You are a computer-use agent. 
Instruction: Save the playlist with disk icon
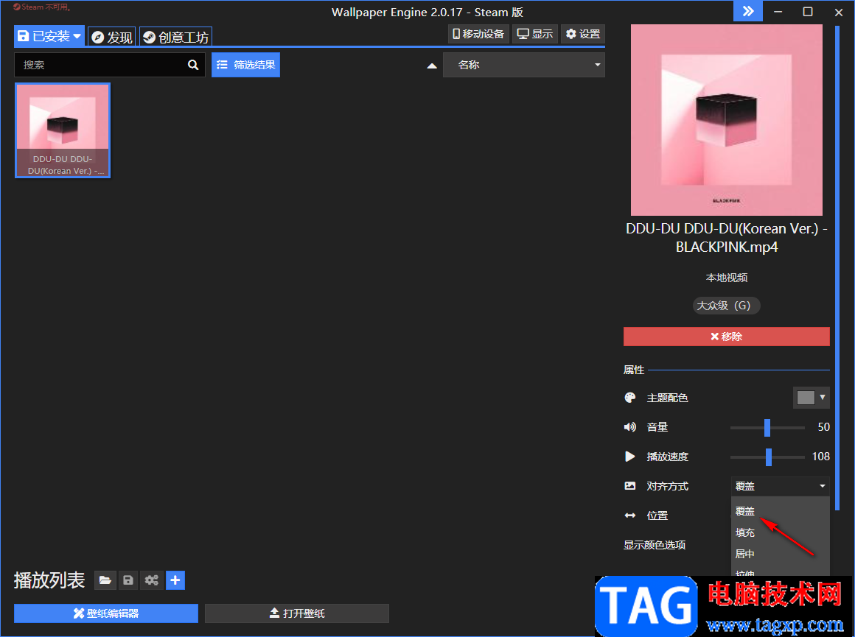tap(128, 580)
